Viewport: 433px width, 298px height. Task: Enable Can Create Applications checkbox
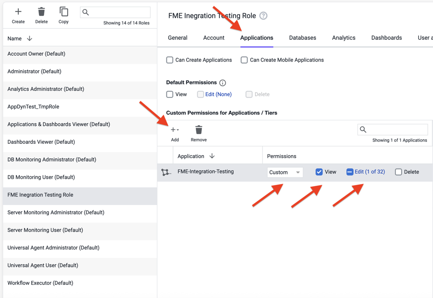pyautogui.click(x=170, y=60)
